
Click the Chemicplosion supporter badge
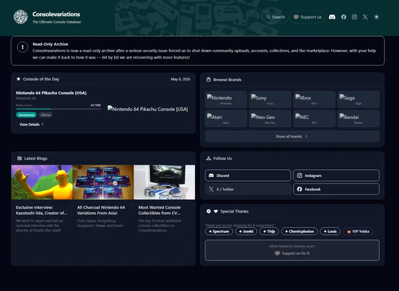click(299, 231)
